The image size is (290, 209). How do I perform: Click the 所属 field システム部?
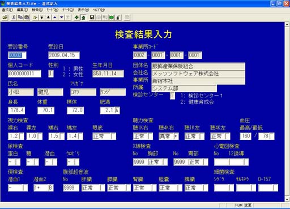click(184, 88)
